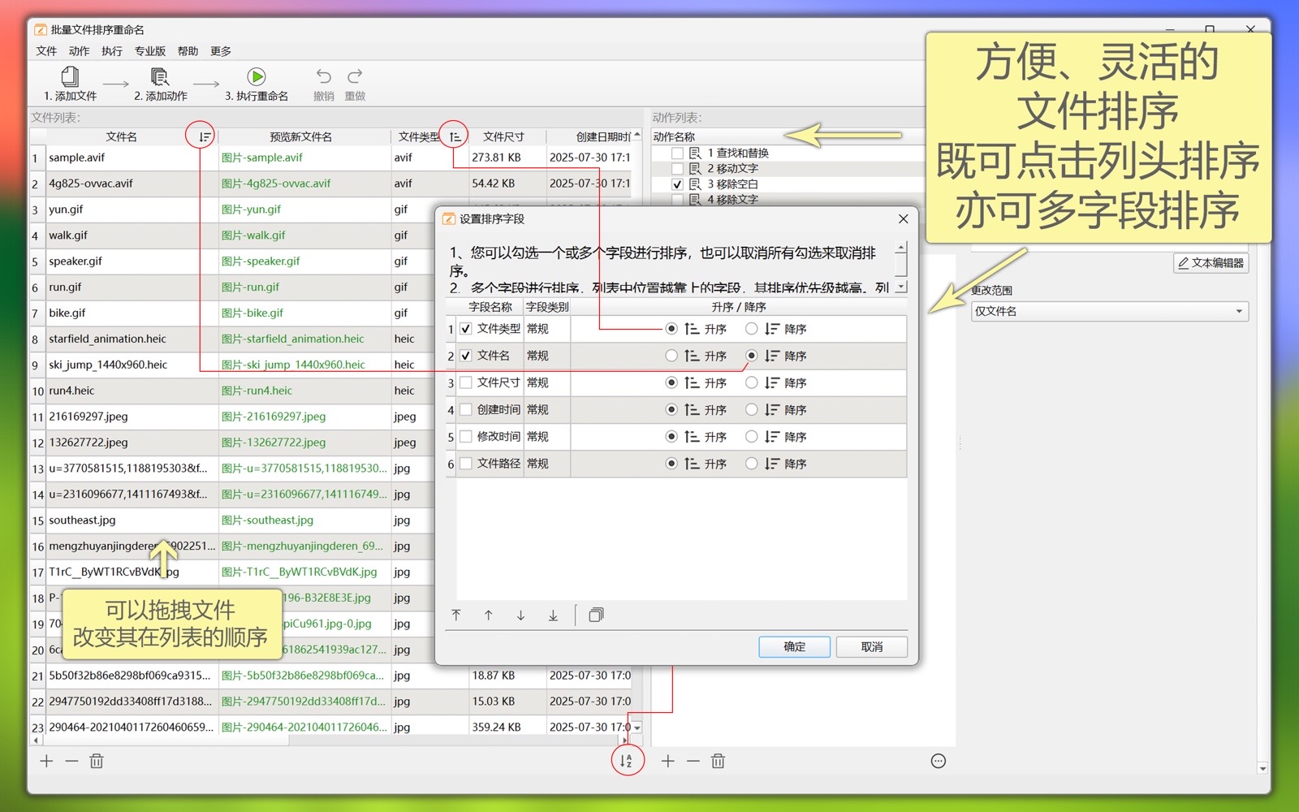Open the 执行 menu
Image resolution: width=1299 pixels, height=812 pixels.
click(112, 51)
